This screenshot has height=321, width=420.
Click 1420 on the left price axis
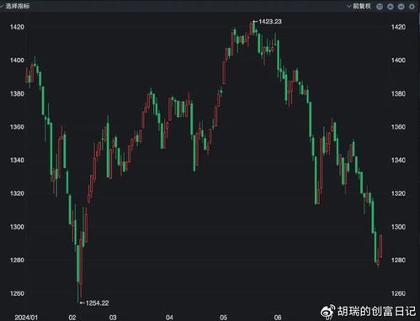pyautogui.click(x=17, y=27)
